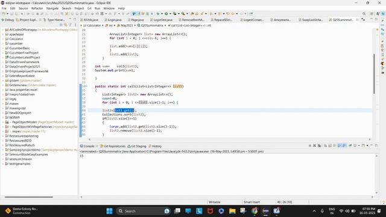Click the Task View taskbar icon

coord(177,211)
